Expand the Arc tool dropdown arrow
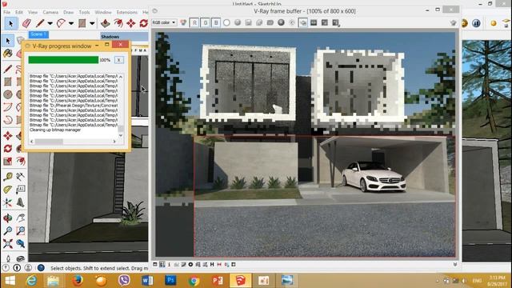The image size is (512, 288). click(71, 23)
